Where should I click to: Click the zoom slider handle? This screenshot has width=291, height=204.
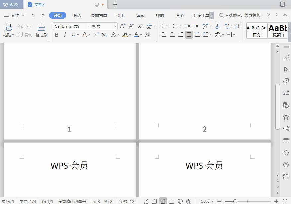[235, 201]
